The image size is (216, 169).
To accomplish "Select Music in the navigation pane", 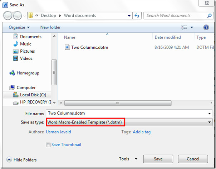I will click(x=26, y=44).
